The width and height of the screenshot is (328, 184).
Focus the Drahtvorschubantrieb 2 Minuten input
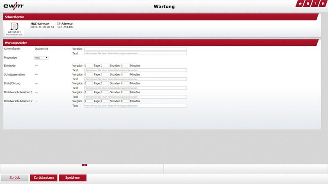[125, 101]
